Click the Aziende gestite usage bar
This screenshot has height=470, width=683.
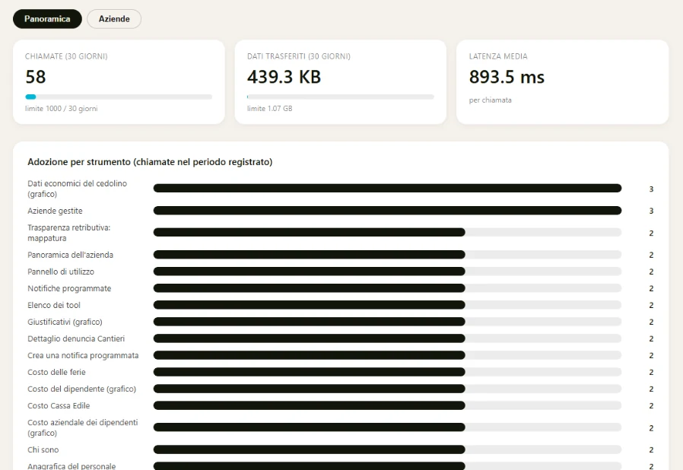pyautogui.click(x=387, y=211)
